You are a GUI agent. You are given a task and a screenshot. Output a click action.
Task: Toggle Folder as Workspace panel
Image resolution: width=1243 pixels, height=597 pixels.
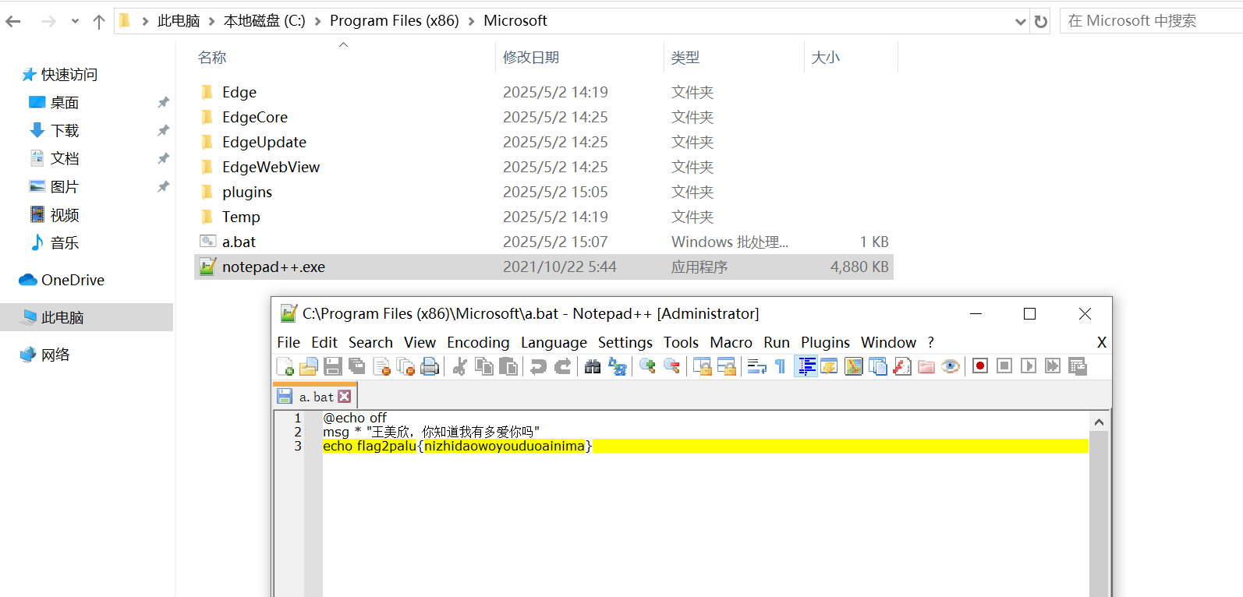click(926, 366)
